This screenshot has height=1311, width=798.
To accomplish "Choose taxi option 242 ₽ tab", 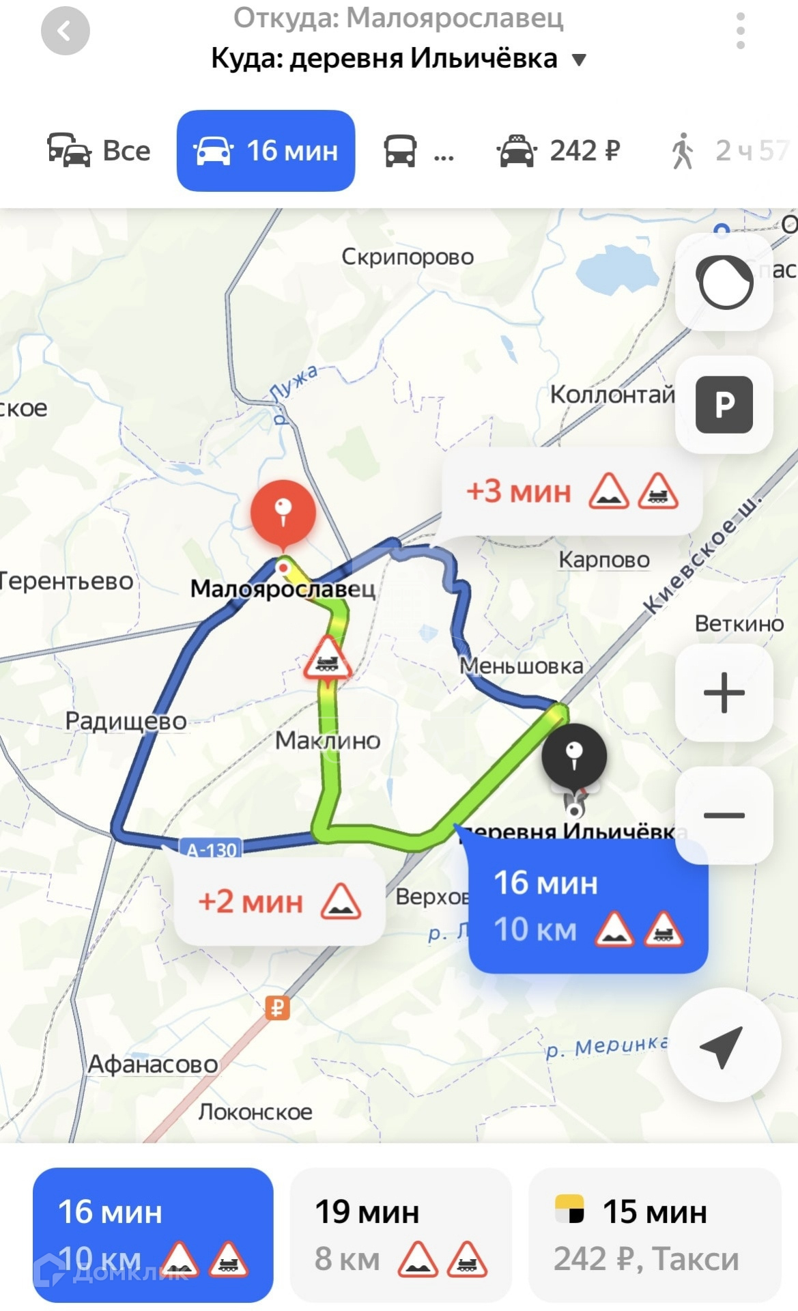I will pyautogui.click(x=558, y=150).
